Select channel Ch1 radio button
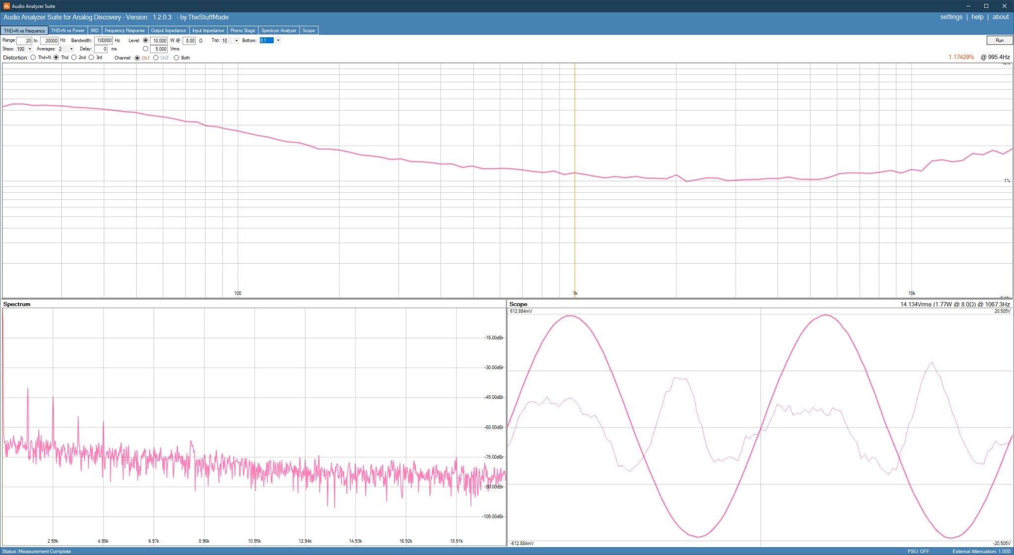Image resolution: width=1014 pixels, height=555 pixels. pyautogui.click(x=137, y=58)
